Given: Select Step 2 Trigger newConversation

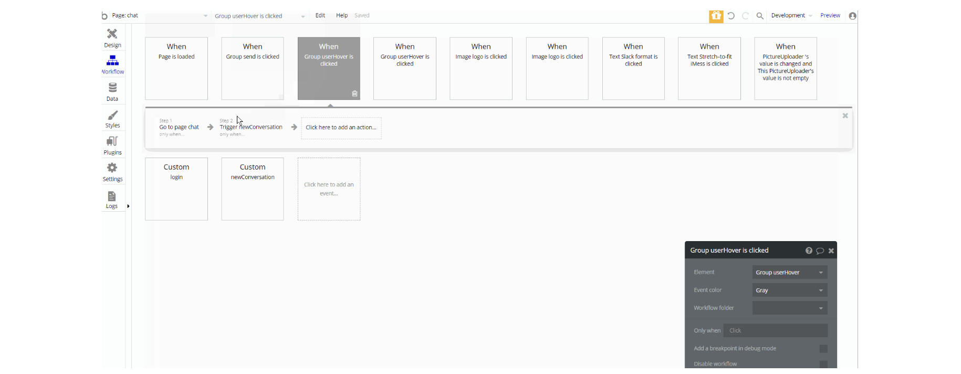Looking at the screenshot, I should point(251,128).
